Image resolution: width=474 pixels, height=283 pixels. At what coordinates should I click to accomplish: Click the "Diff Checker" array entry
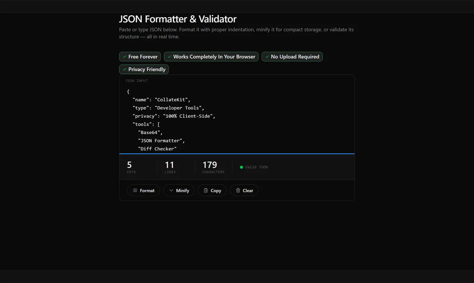157,149
